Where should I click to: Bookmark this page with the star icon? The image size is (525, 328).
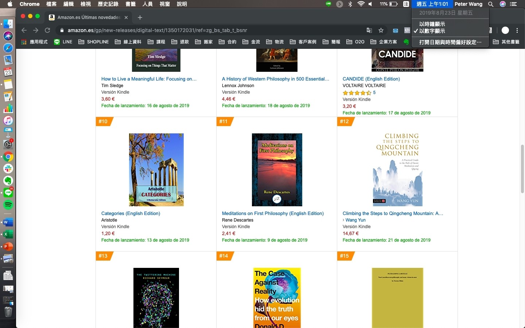tap(381, 30)
